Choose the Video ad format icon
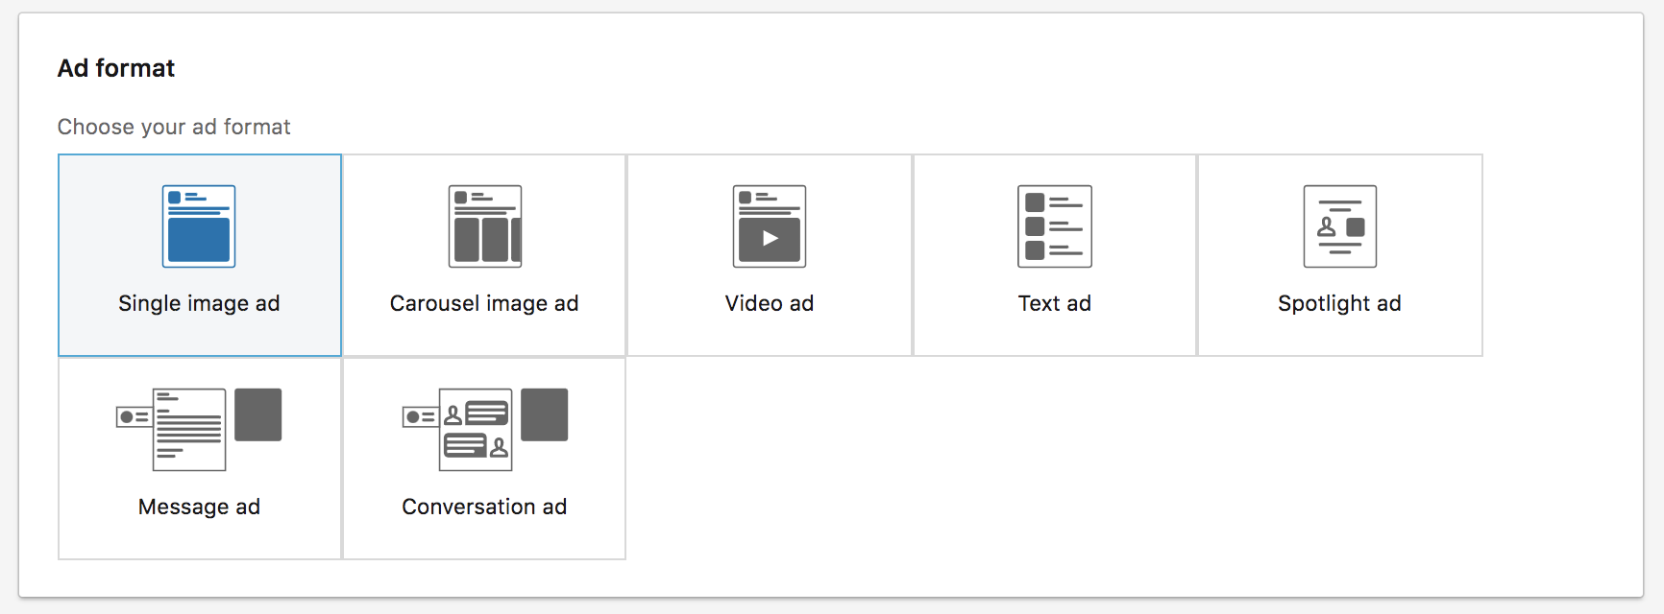Image resolution: width=1664 pixels, height=614 pixels. pos(769,226)
